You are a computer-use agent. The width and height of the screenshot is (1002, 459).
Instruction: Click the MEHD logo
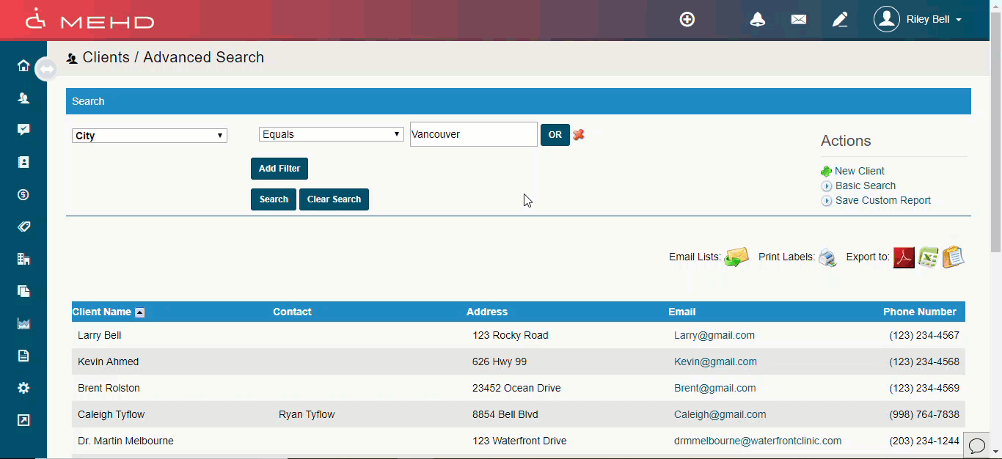(x=89, y=19)
